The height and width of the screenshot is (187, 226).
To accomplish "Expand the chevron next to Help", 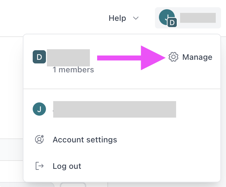I will pos(135,18).
